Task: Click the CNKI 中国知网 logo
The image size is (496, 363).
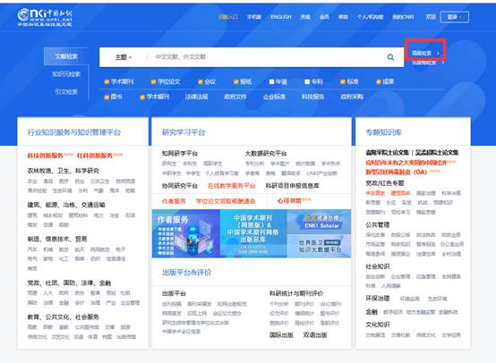Action: coord(45,17)
